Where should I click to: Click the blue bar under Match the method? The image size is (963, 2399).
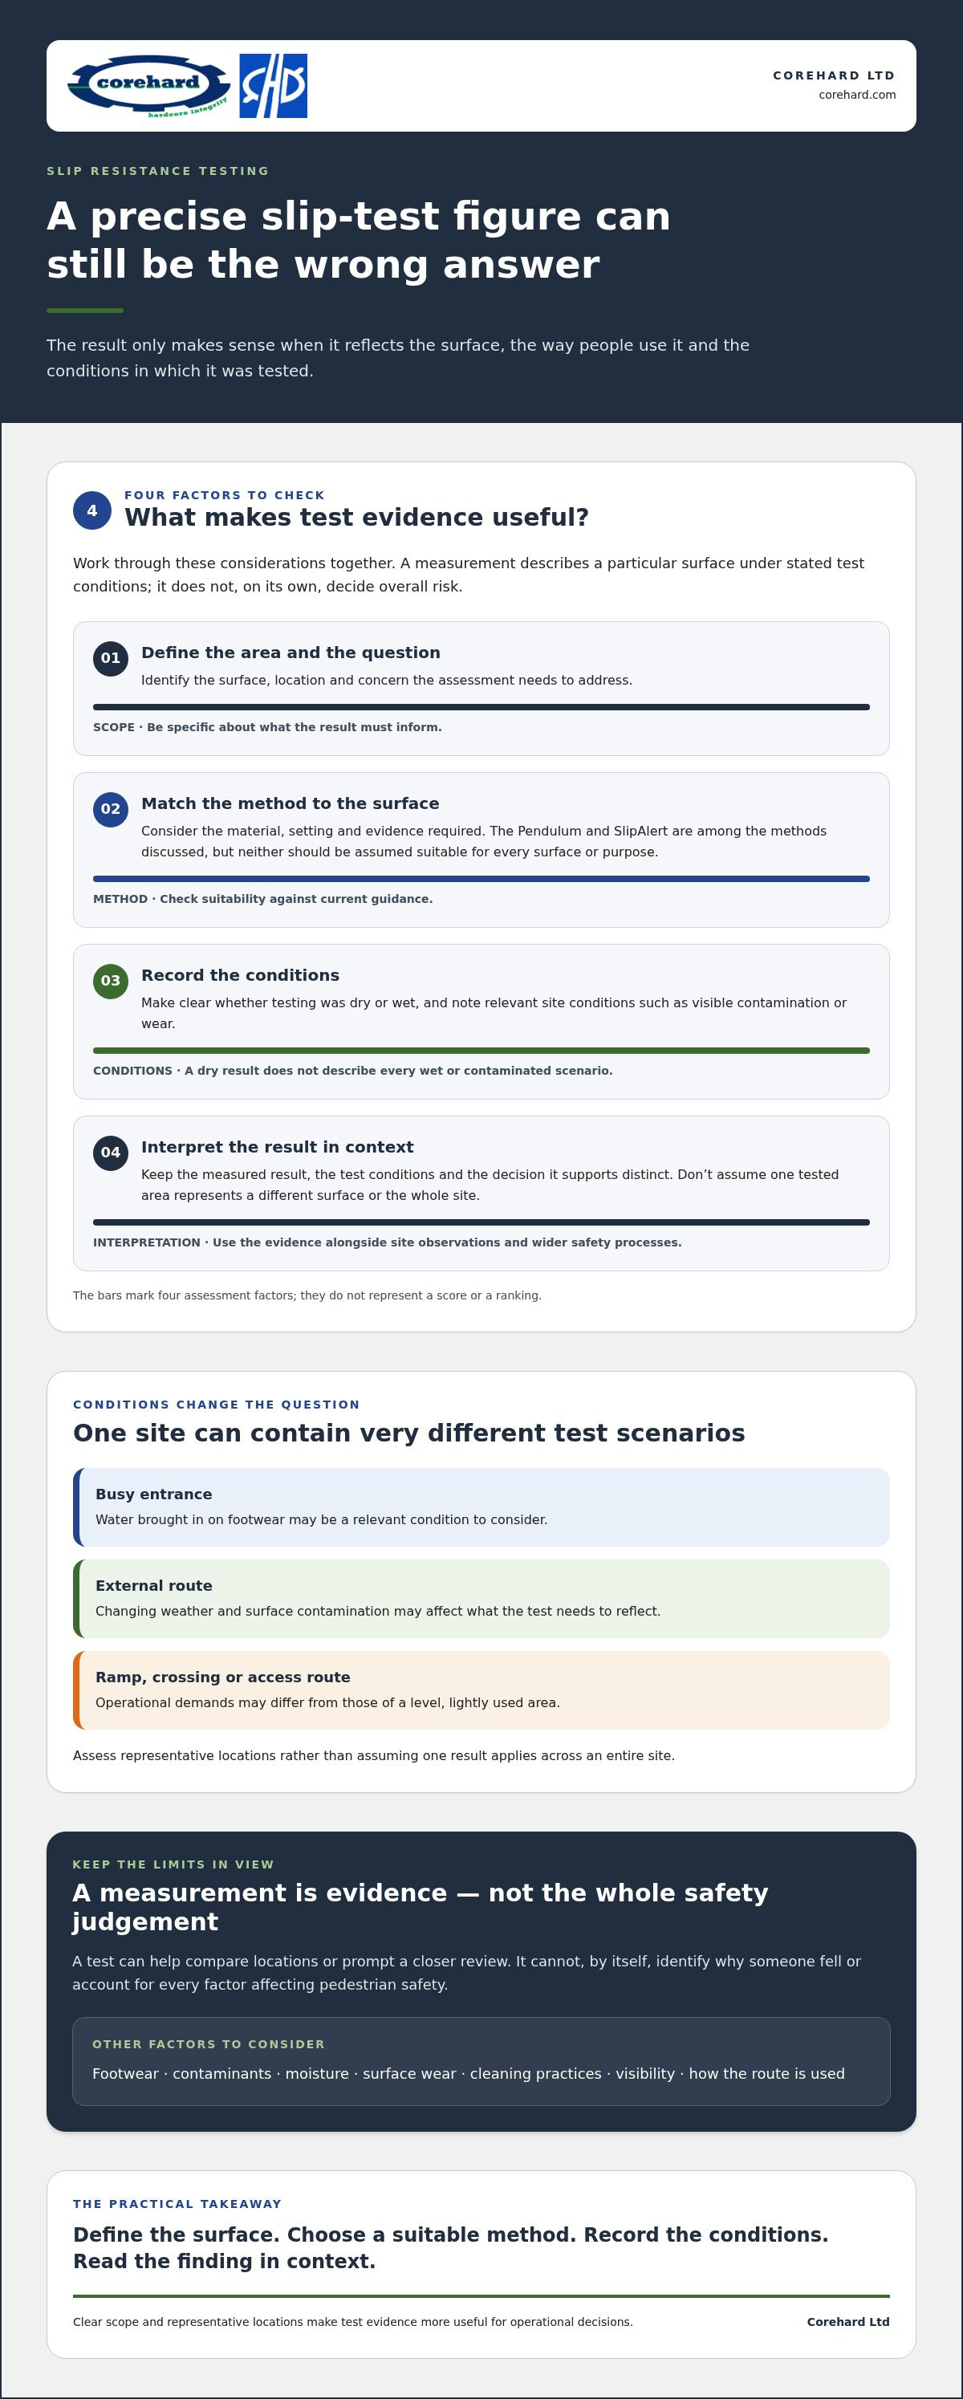tap(481, 879)
